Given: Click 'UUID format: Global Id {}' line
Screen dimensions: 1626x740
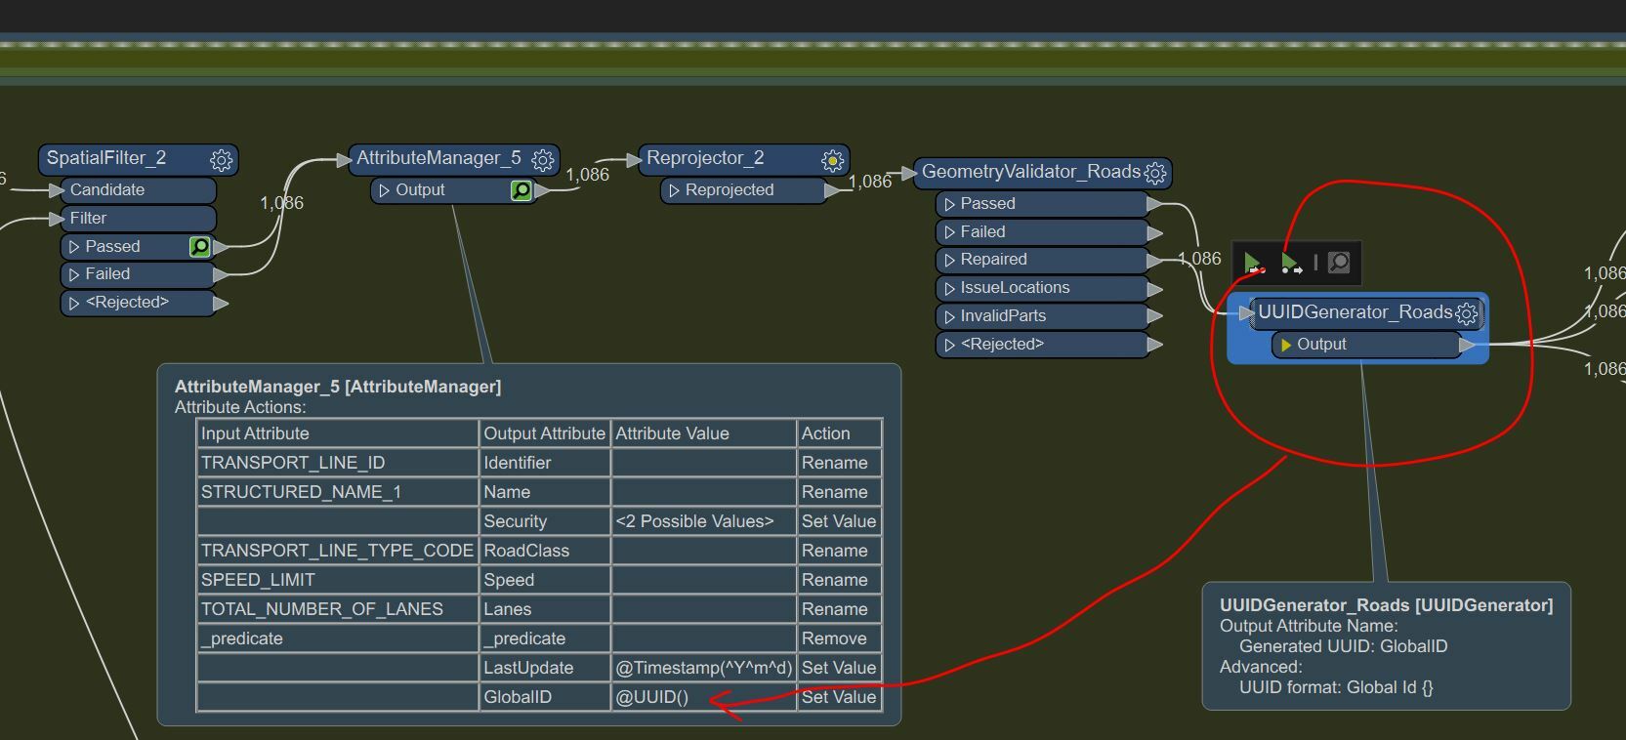Looking at the screenshot, I should [x=1336, y=687].
